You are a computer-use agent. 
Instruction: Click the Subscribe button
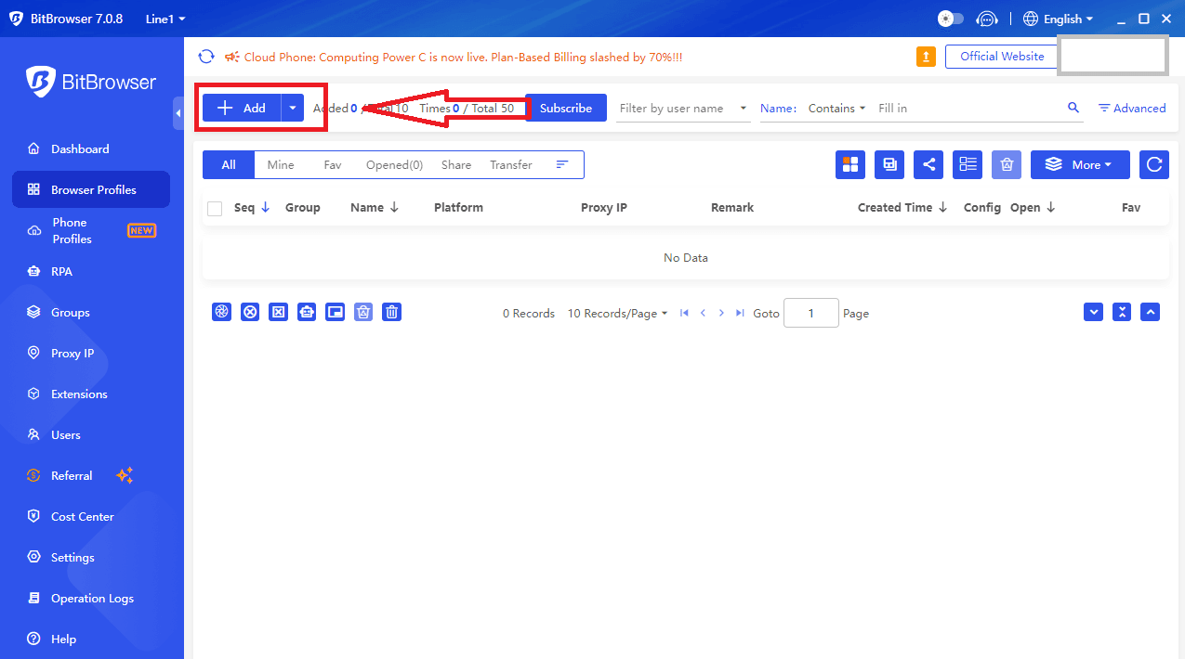[x=565, y=108]
